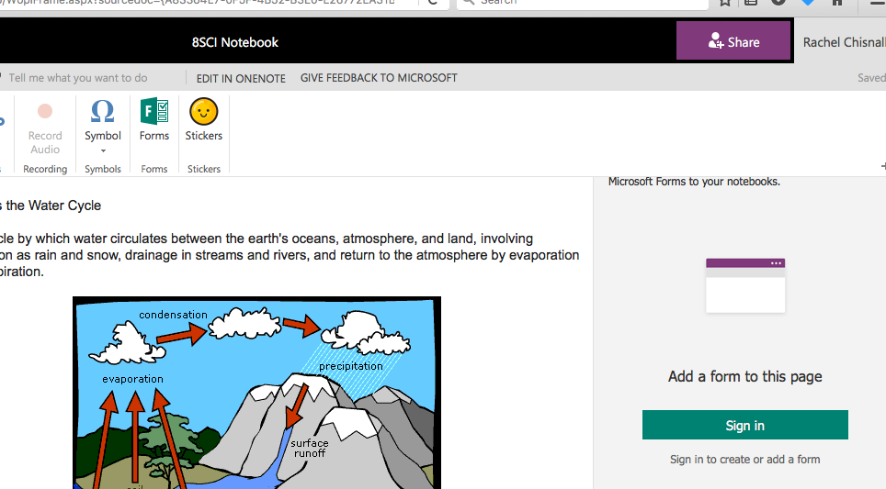Click the browser reload icon
Viewport: 886px width, 489px height.
coord(431,2)
